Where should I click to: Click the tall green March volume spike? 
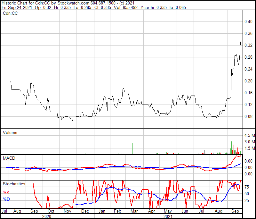133,149
